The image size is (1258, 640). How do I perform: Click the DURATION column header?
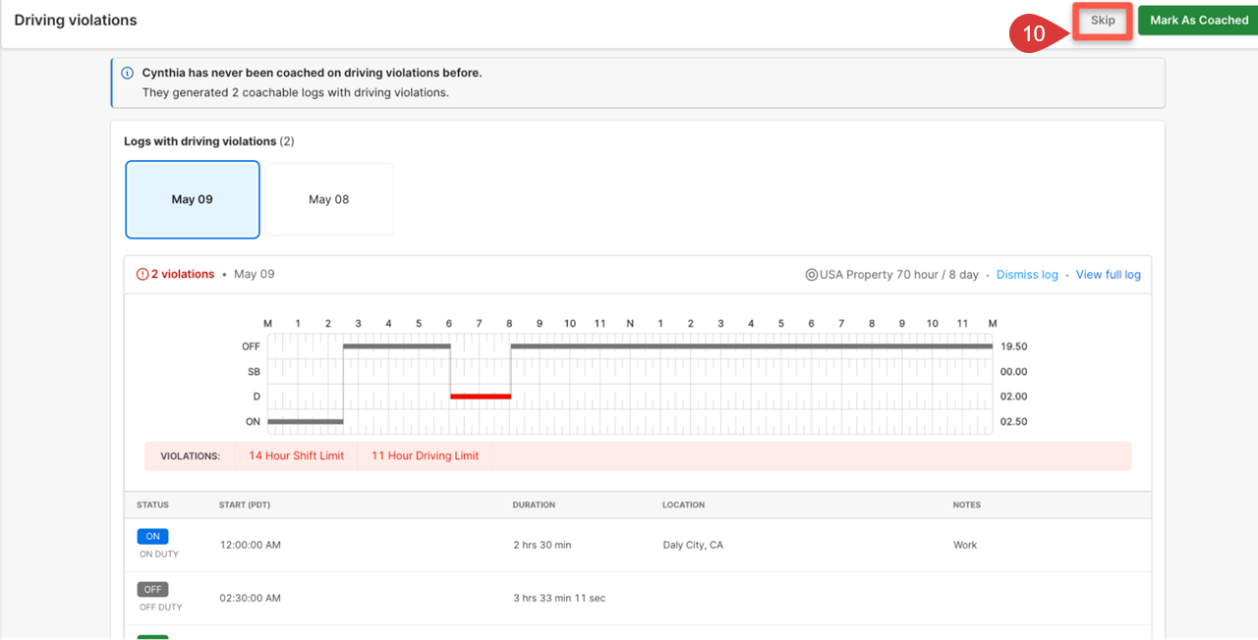(534, 505)
